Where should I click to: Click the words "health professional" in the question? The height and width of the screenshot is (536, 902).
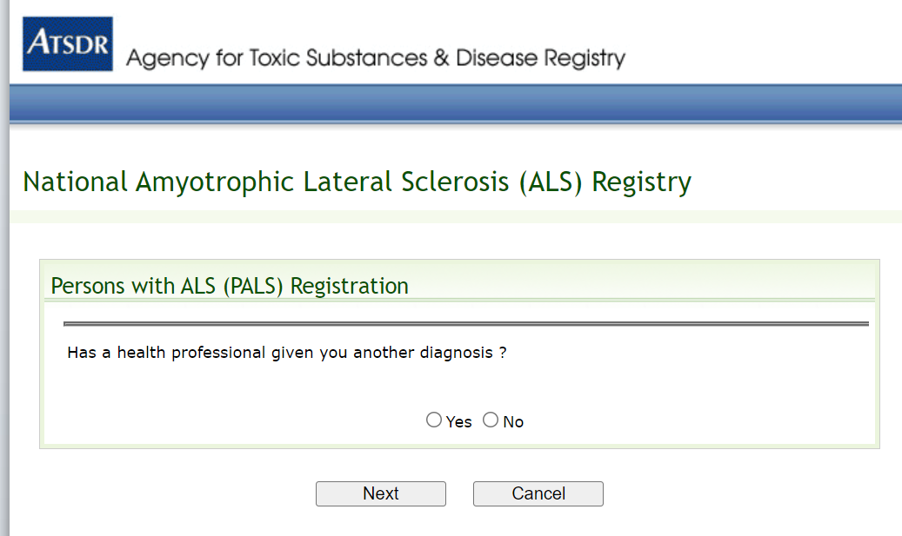click(x=191, y=353)
